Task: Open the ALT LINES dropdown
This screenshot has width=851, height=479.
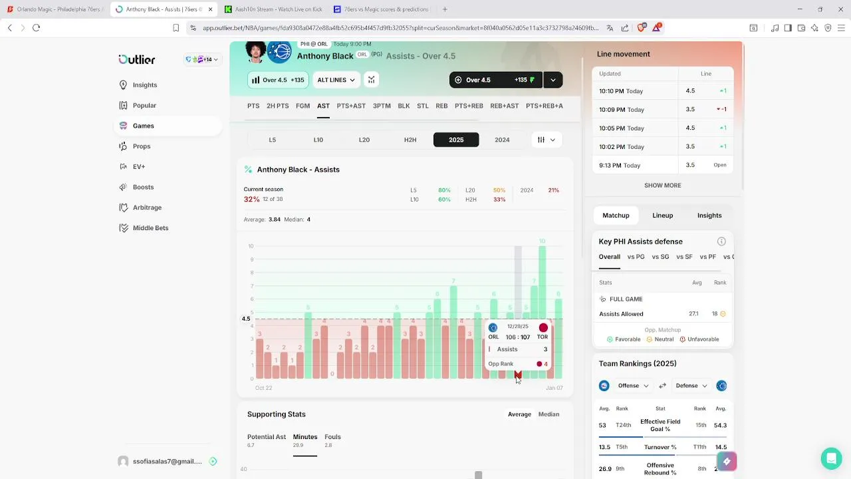Action: [x=336, y=80]
